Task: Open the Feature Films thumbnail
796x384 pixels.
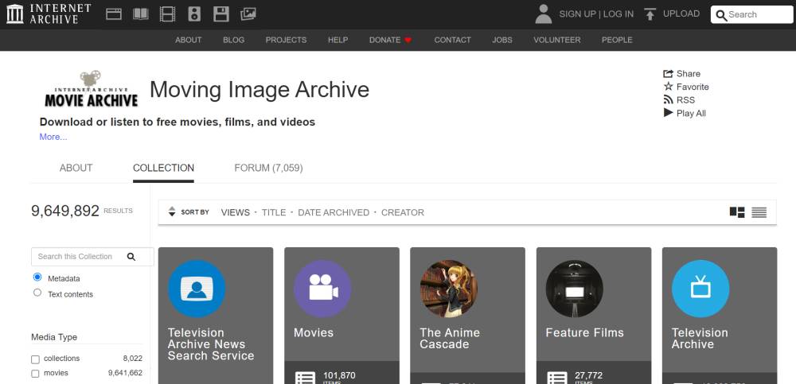Action: 575,289
